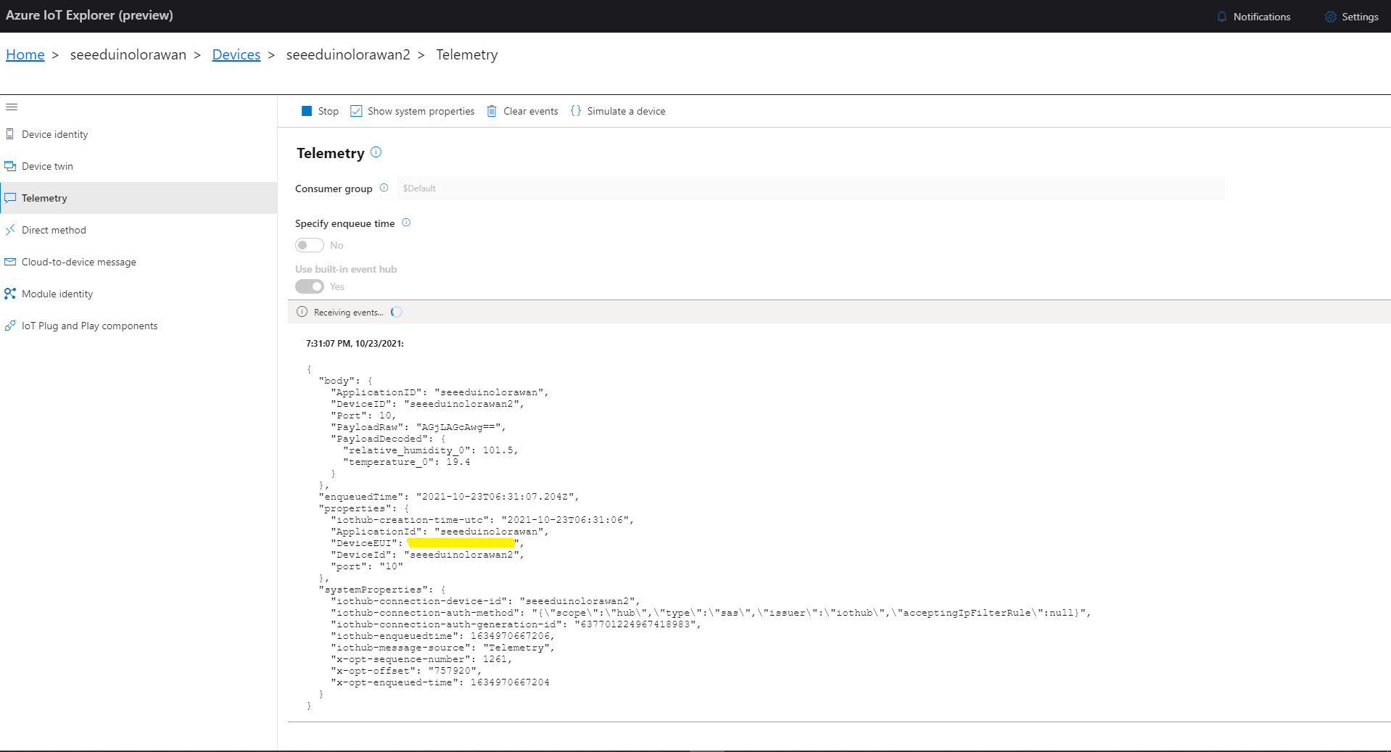Go to Cloud-to-device message

tap(78, 262)
